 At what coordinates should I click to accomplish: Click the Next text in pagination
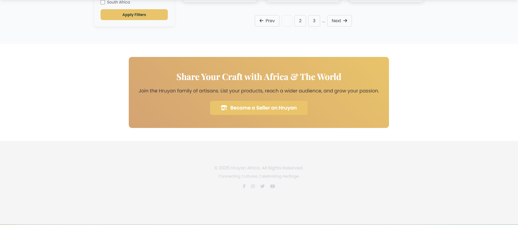point(336,21)
